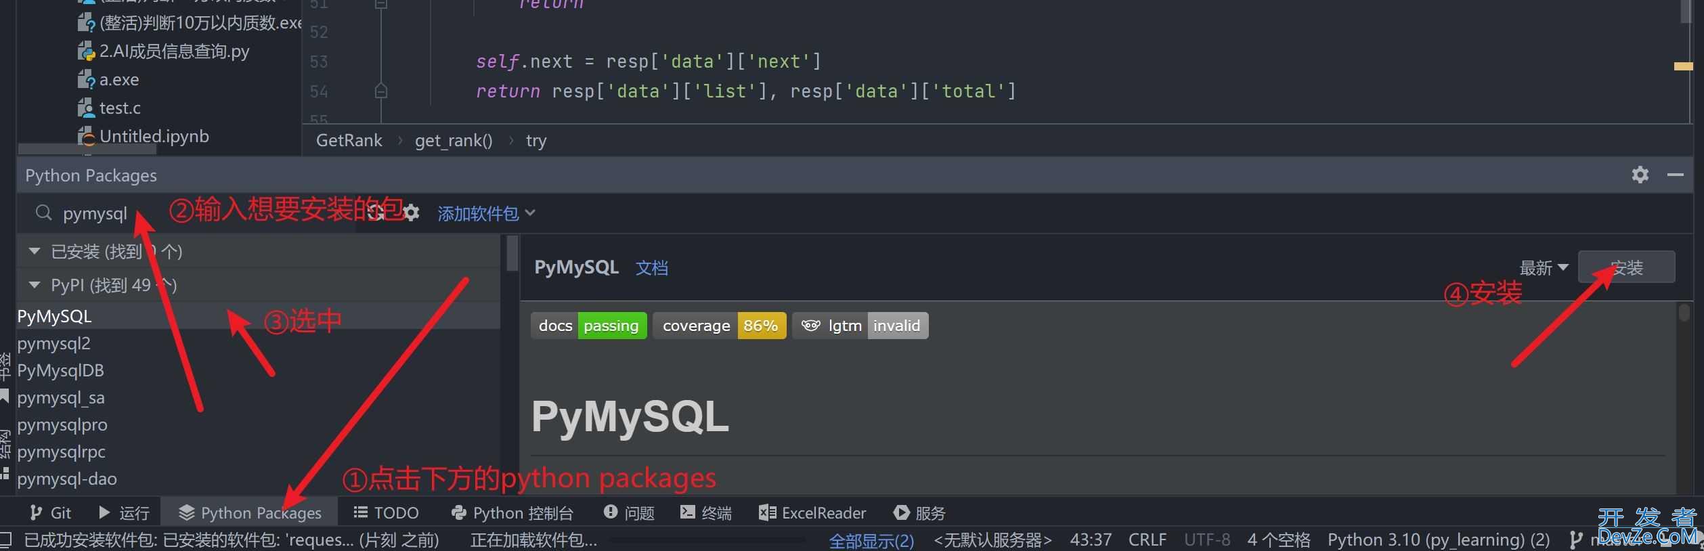Open the 服务 tool window tab

tap(919, 512)
